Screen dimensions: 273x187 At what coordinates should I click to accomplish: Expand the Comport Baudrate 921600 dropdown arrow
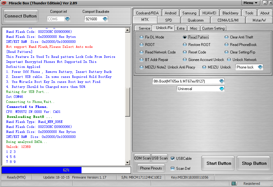[x=105, y=19]
